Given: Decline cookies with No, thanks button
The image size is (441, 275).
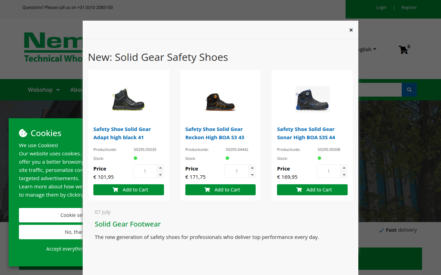Looking at the screenshot, I should coord(51,232).
